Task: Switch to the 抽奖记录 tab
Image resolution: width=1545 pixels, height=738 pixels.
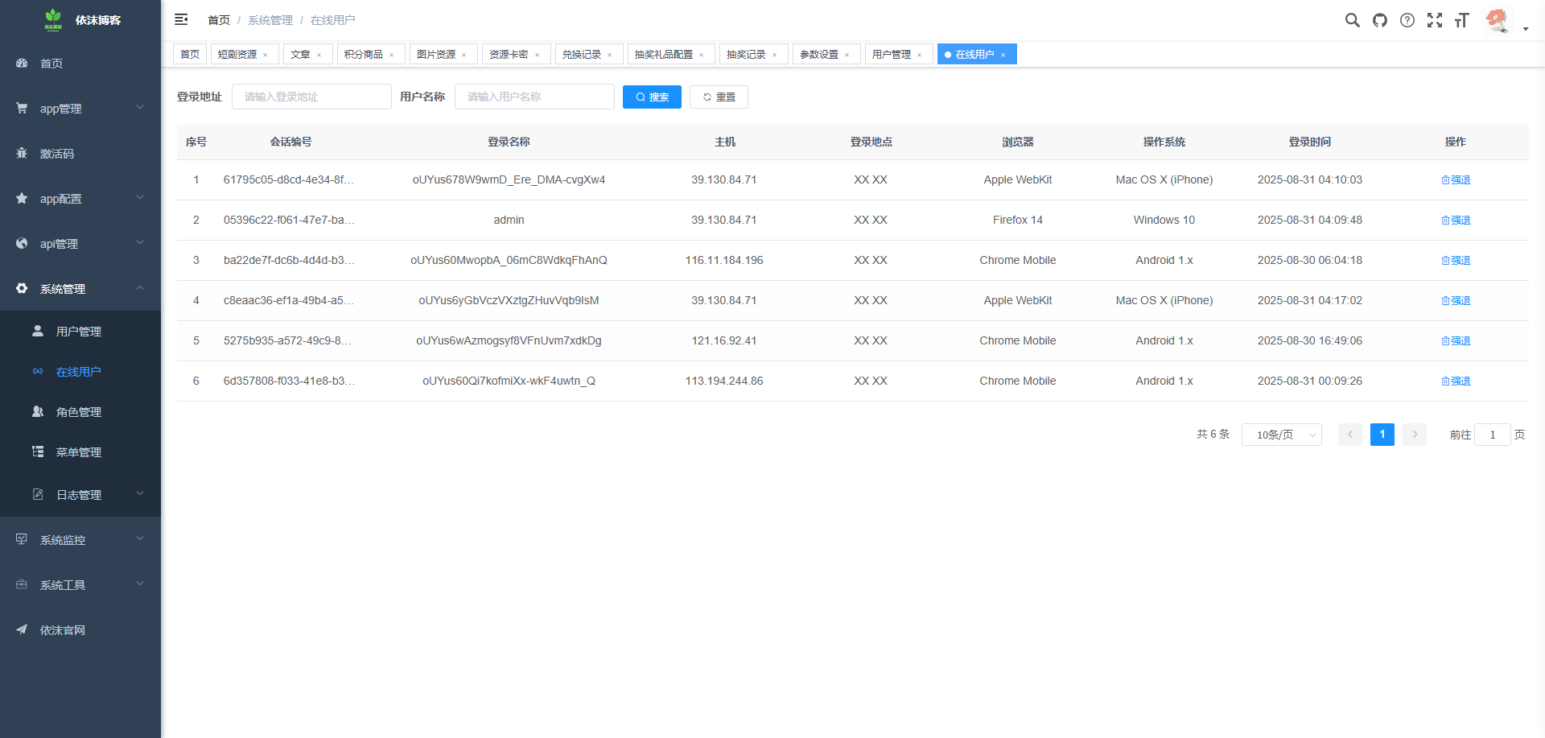Action: click(x=746, y=55)
